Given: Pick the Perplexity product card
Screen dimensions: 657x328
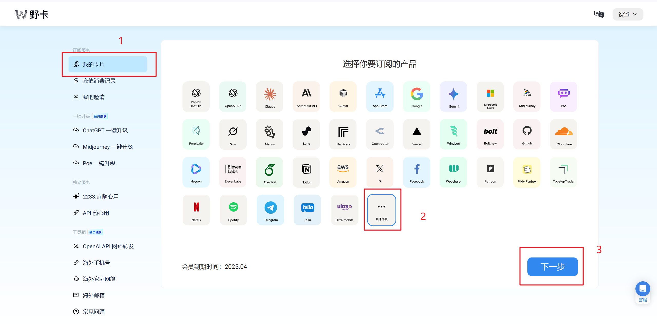Looking at the screenshot, I should click(196, 134).
